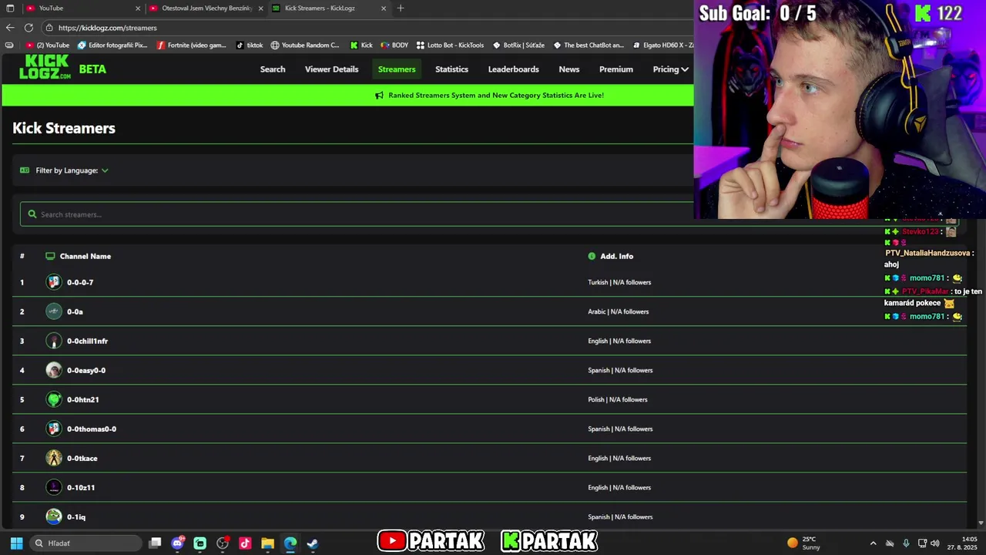Click green avatar of 0-0htn21
This screenshot has width=986, height=555.
pyautogui.click(x=54, y=399)
